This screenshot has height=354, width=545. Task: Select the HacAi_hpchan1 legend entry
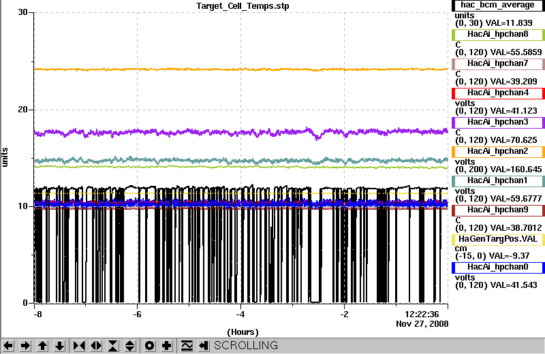[x=498, y=180]
